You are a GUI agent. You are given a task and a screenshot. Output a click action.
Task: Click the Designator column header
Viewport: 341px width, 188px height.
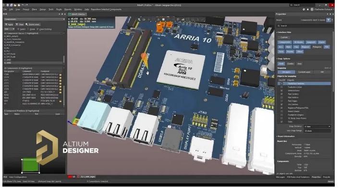pyautogui.click(x=9, y=71)
